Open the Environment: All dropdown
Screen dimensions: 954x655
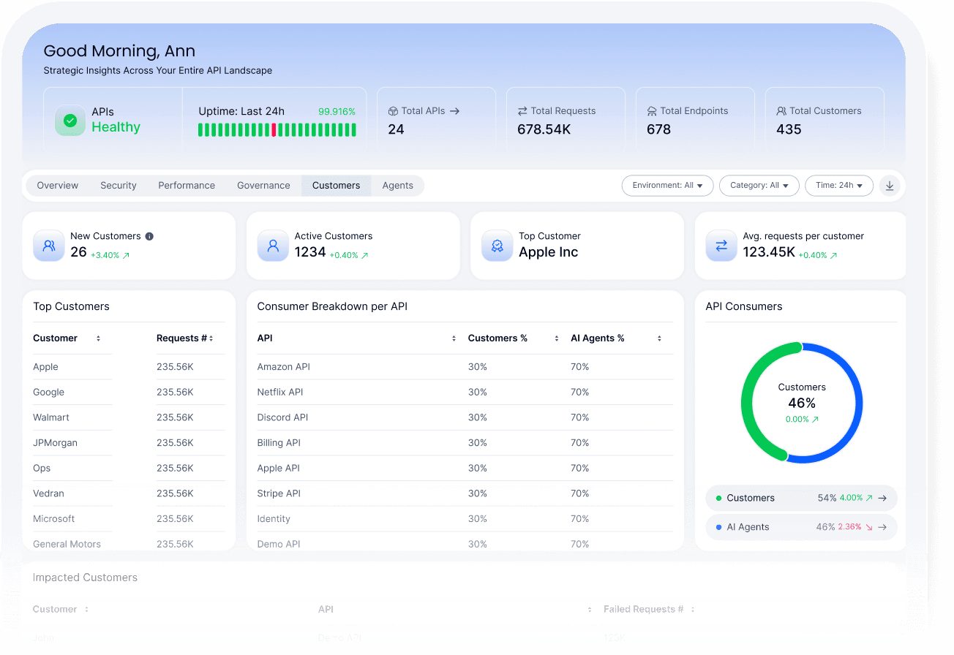point(667,186)
